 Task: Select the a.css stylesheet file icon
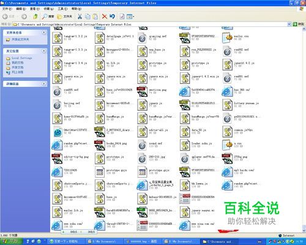pyautogui.click(x=227, y=145)
